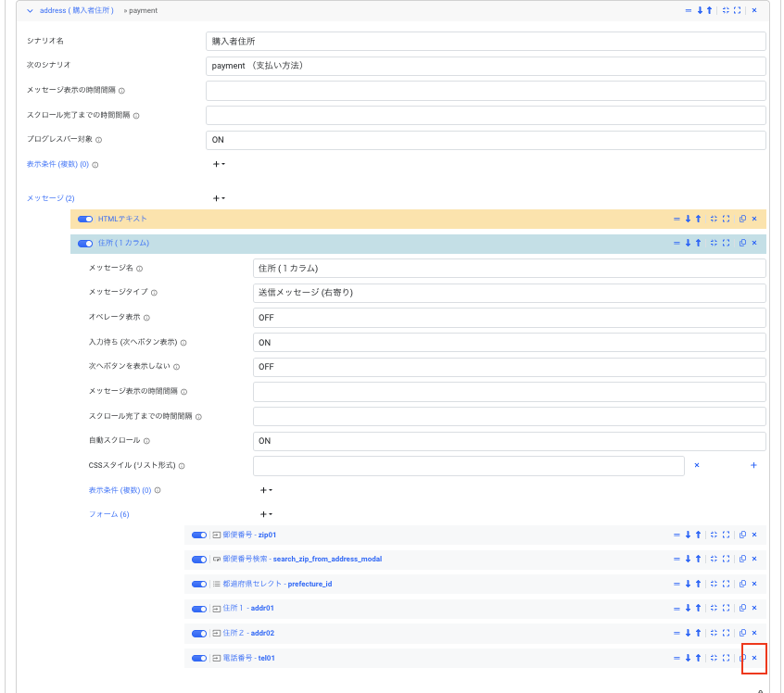Toggle the 電話番号 tel01 switch
This screenshot has height=693, width=784.
point(198,658)
